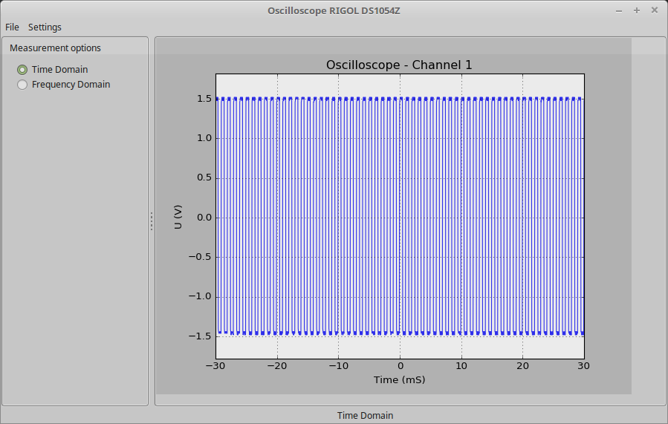Close the Oscilloscope RIGOL window
Viewport: 668px width, 424px height.
tap(654, 10)
